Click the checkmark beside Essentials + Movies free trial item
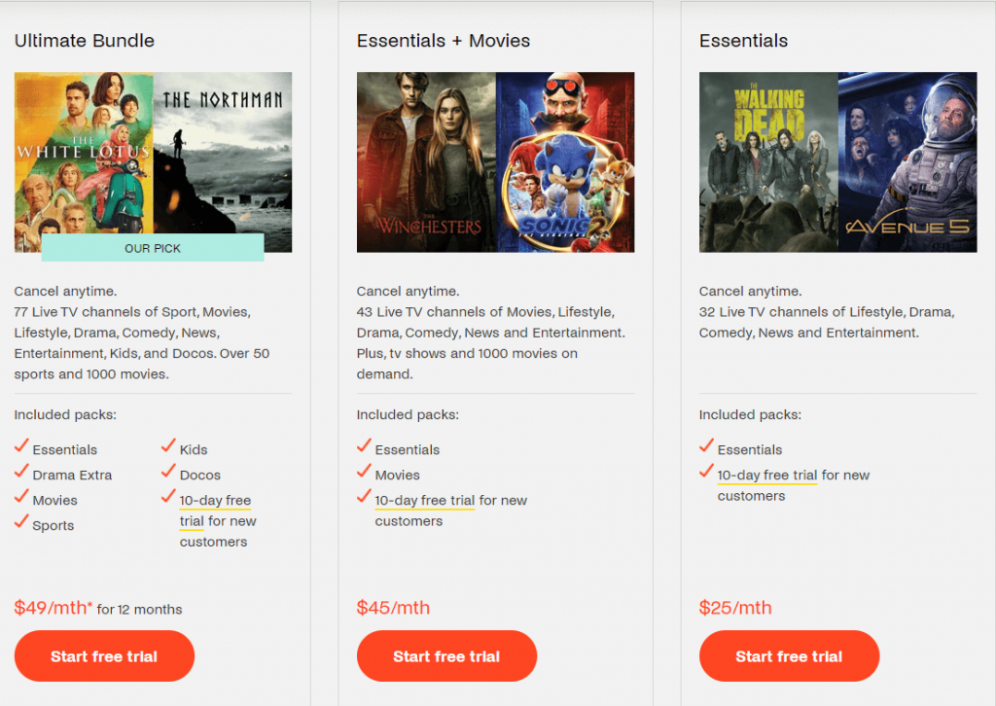The image size is (996, 706). pyautogui.click(x=364, y=496)
